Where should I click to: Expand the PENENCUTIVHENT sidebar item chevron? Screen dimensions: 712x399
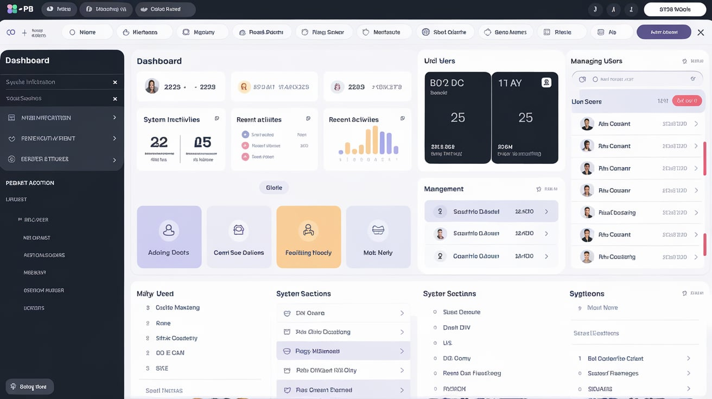[x=114, y=138]
